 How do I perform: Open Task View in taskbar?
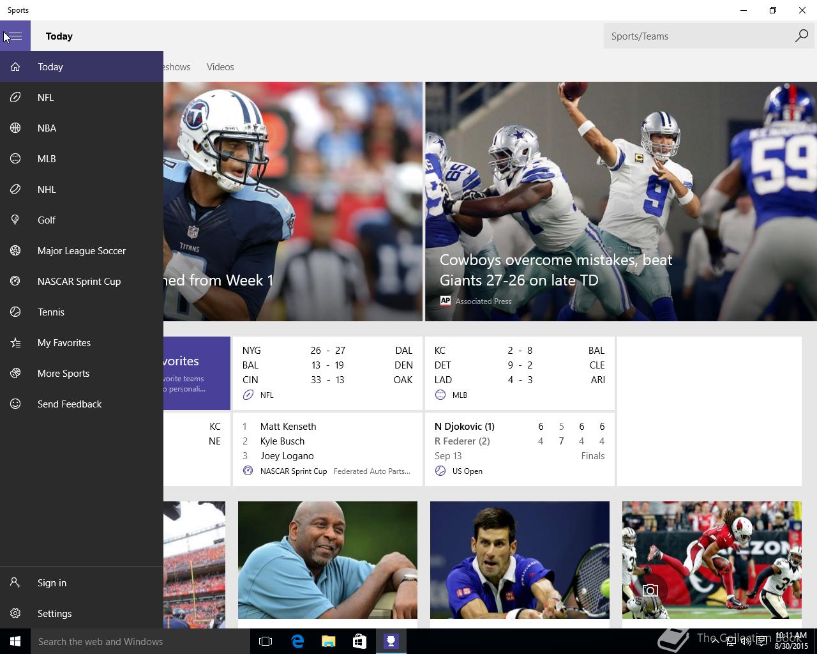click(x=266, y=641)
